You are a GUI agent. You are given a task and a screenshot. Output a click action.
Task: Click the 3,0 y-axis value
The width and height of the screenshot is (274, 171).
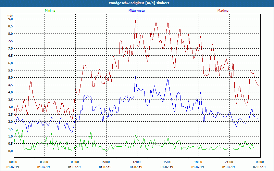tap(10, 107)
